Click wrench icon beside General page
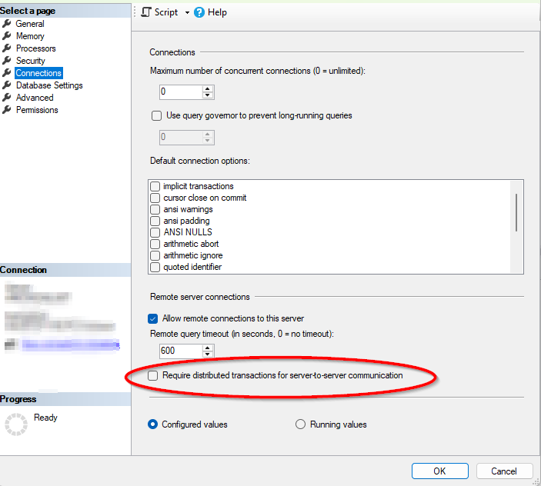The height and width of the screenshot is (486, 541). click(8, 24)
